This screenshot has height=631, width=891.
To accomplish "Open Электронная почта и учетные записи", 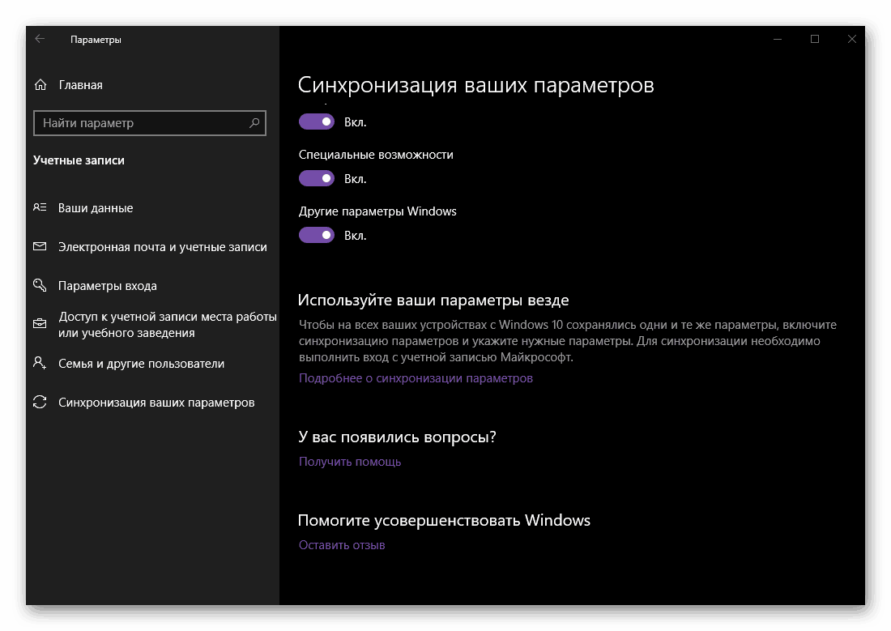I will pos(163,247).
